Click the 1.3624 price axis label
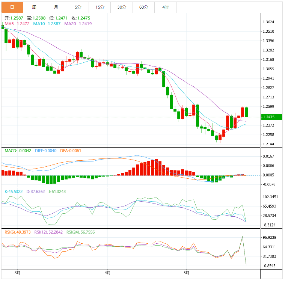 click(x=268, y=22)
